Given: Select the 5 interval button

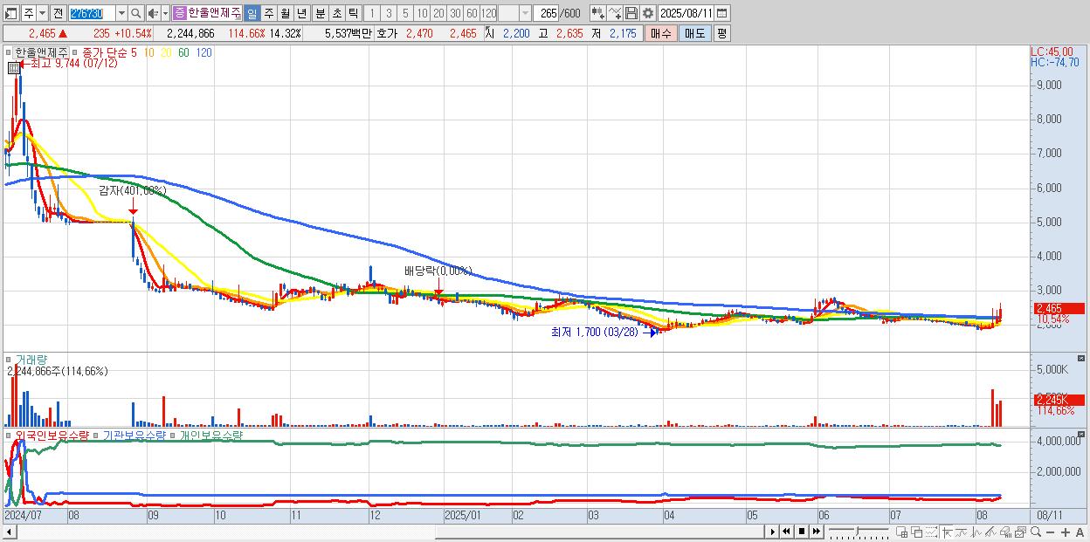Looking at the screenshot, I should 405,13.
